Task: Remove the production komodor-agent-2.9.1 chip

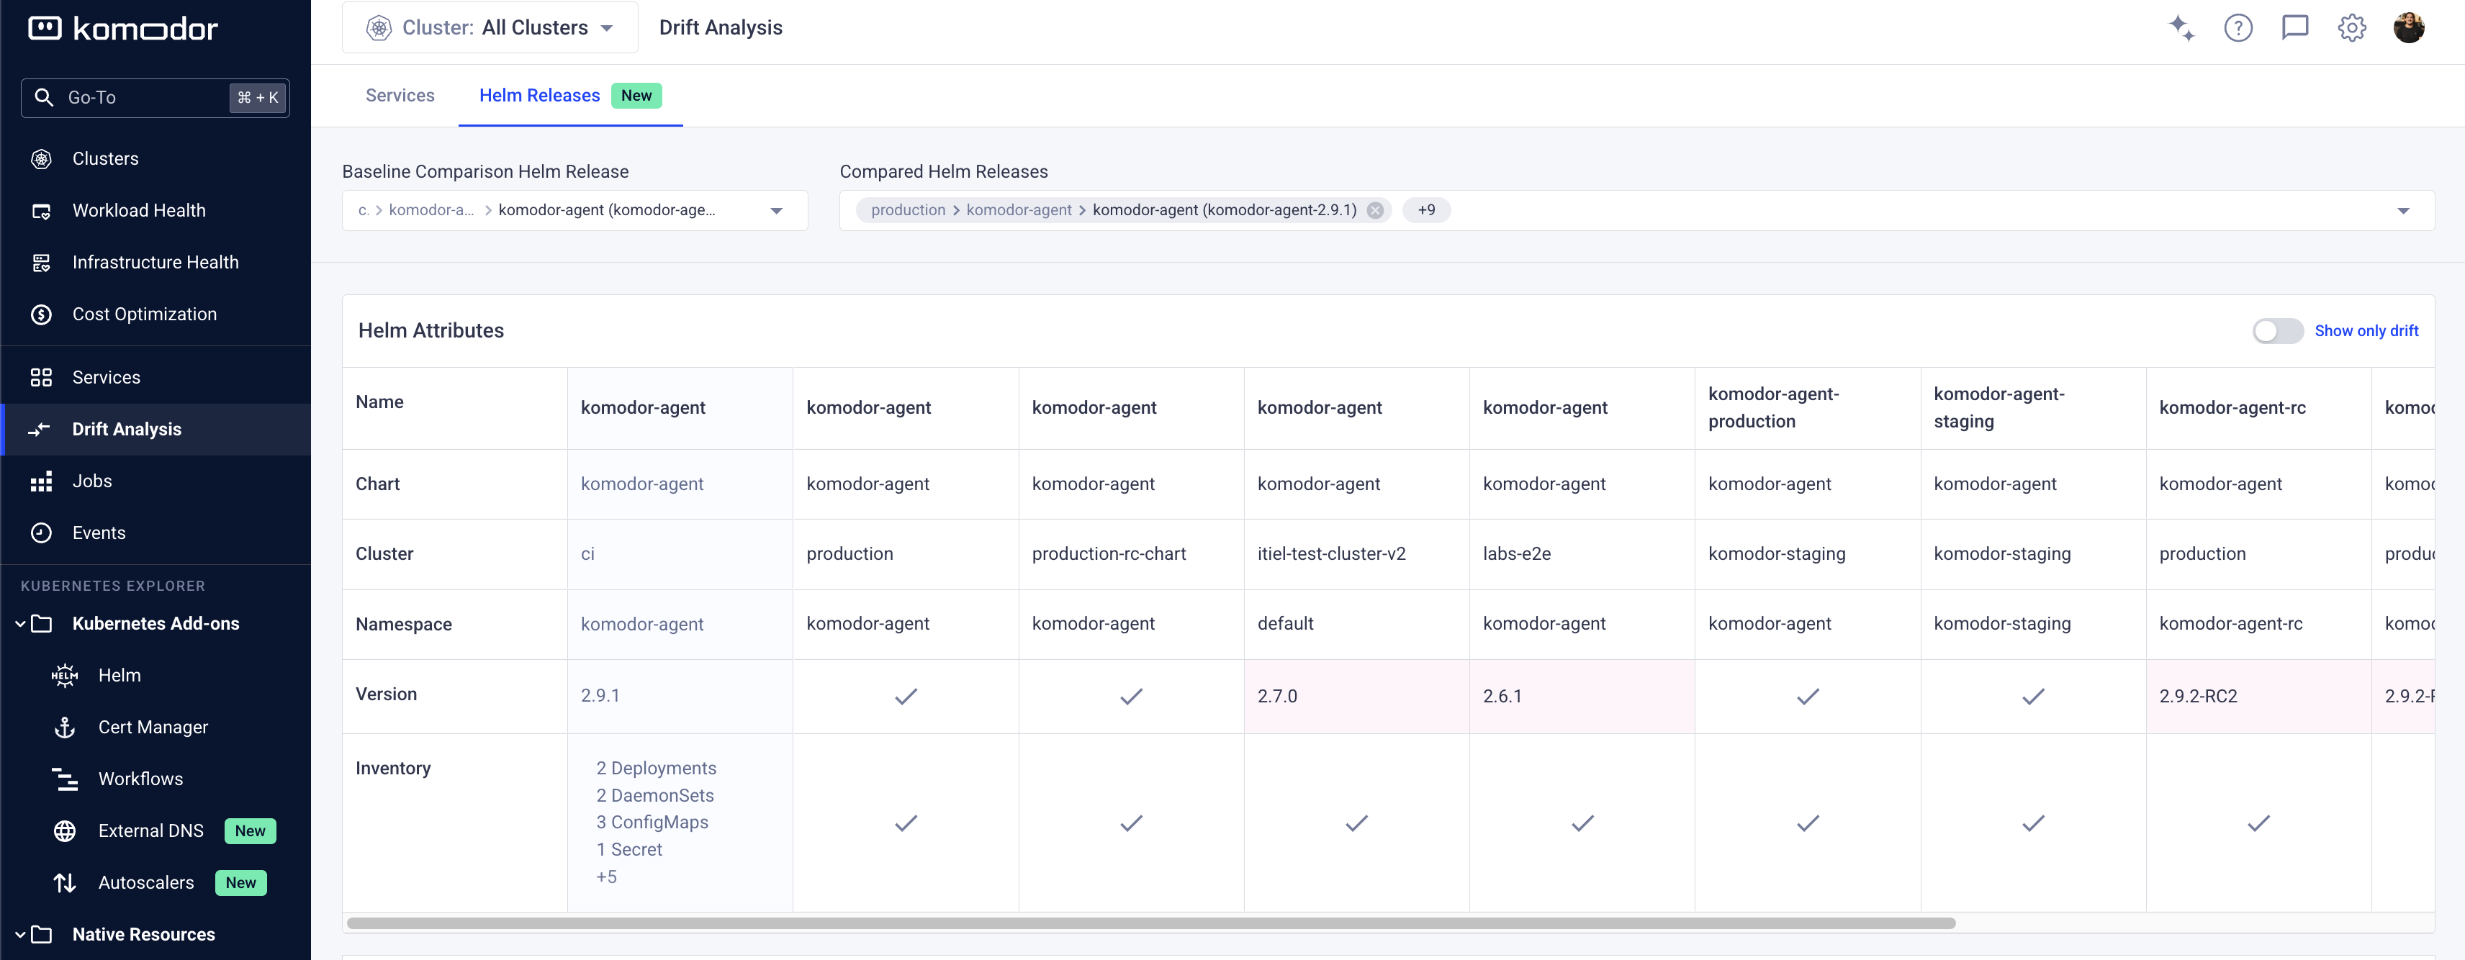Action: (1374, 210)
